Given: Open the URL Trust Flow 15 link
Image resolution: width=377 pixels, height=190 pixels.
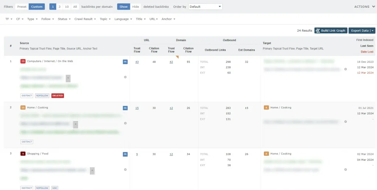Looking at the screenshot, I should point(137,108).
